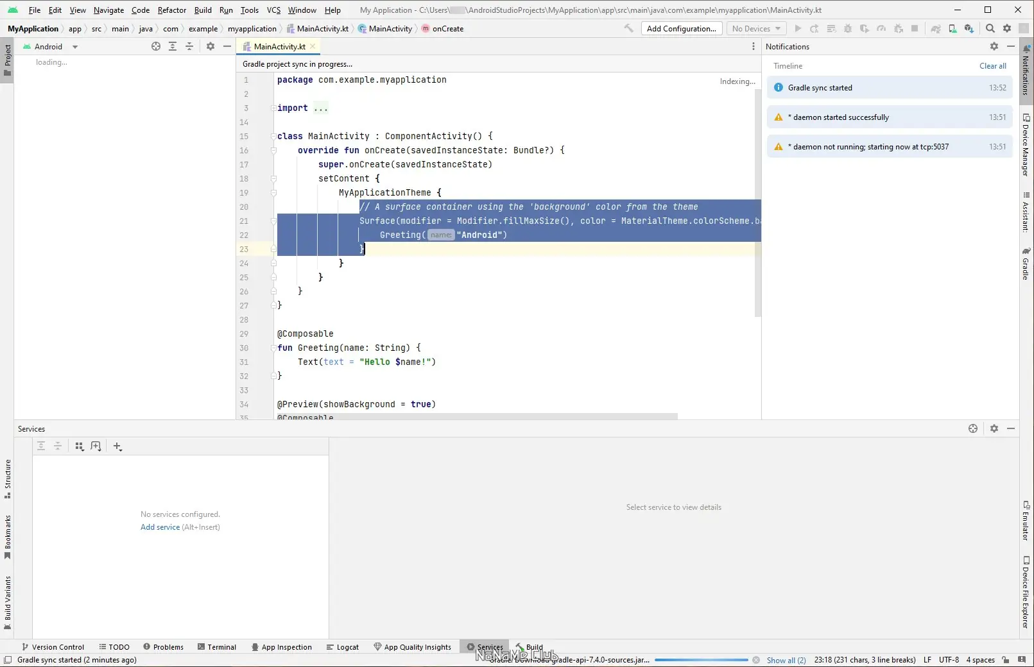Open the Build menu
Screen dimensions: 1034x667
tap(202, 10)
